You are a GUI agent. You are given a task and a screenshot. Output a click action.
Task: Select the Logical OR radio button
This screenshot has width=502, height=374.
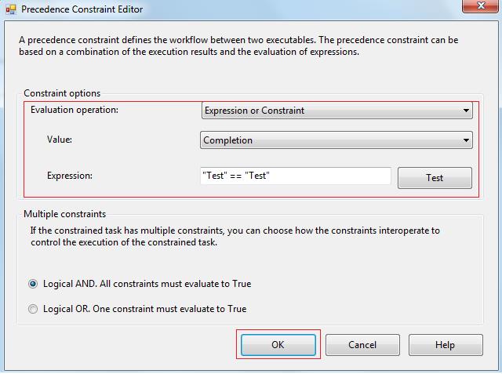pos(33,309)
